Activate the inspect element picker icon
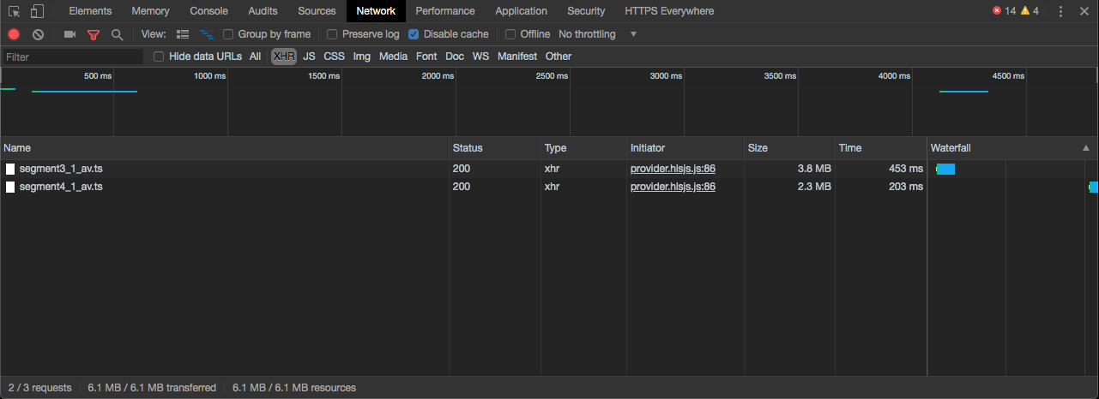The width and height of the screenshot is (1099, 399). pyautogui.click(x=14, y=11)
